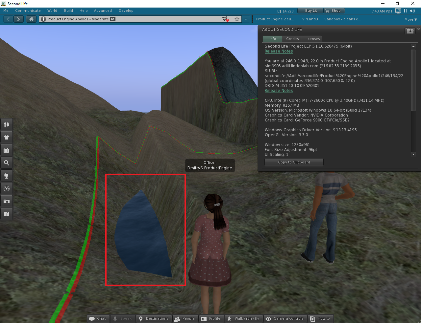421x323 pixels.
Task: Open the Outfits shirt icon
Action: pos(7,137)
